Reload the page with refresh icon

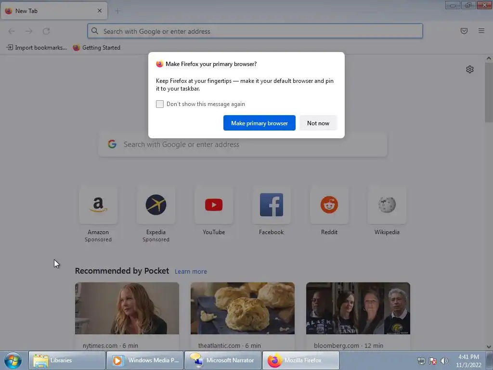pyautogui.click(x=46, y=31)
